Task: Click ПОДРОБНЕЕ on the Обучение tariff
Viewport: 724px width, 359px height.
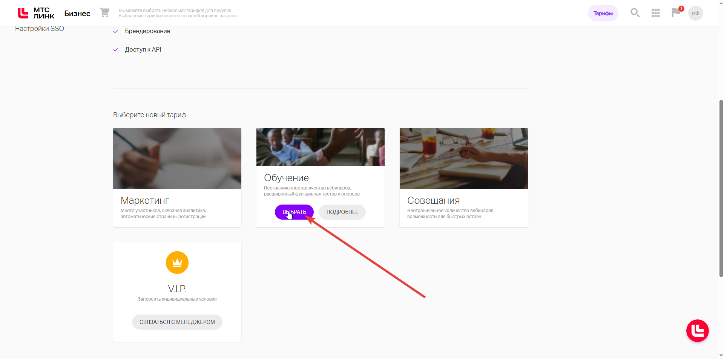Action: point(342,212)
